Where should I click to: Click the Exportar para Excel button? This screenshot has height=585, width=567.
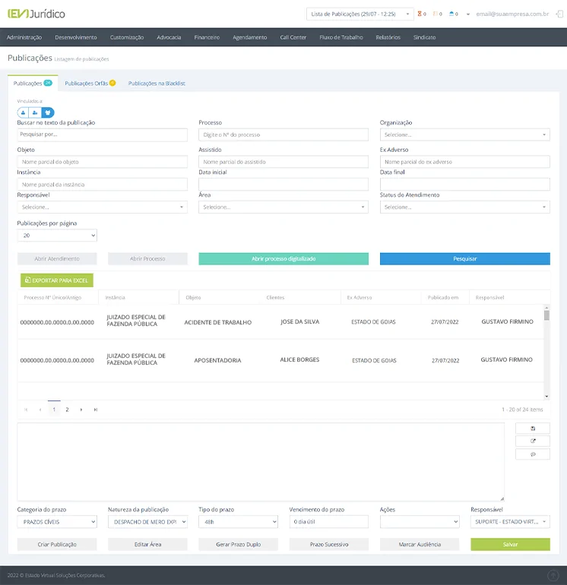pyautogui.click(x=57, y=280)
